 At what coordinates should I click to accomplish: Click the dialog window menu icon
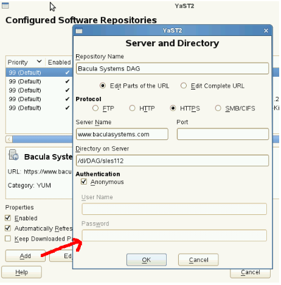[79, 30]
